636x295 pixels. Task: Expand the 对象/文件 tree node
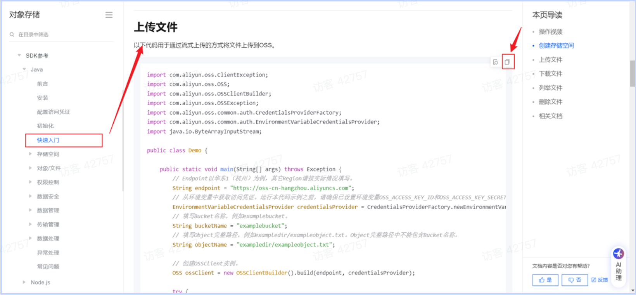[30, 168]
